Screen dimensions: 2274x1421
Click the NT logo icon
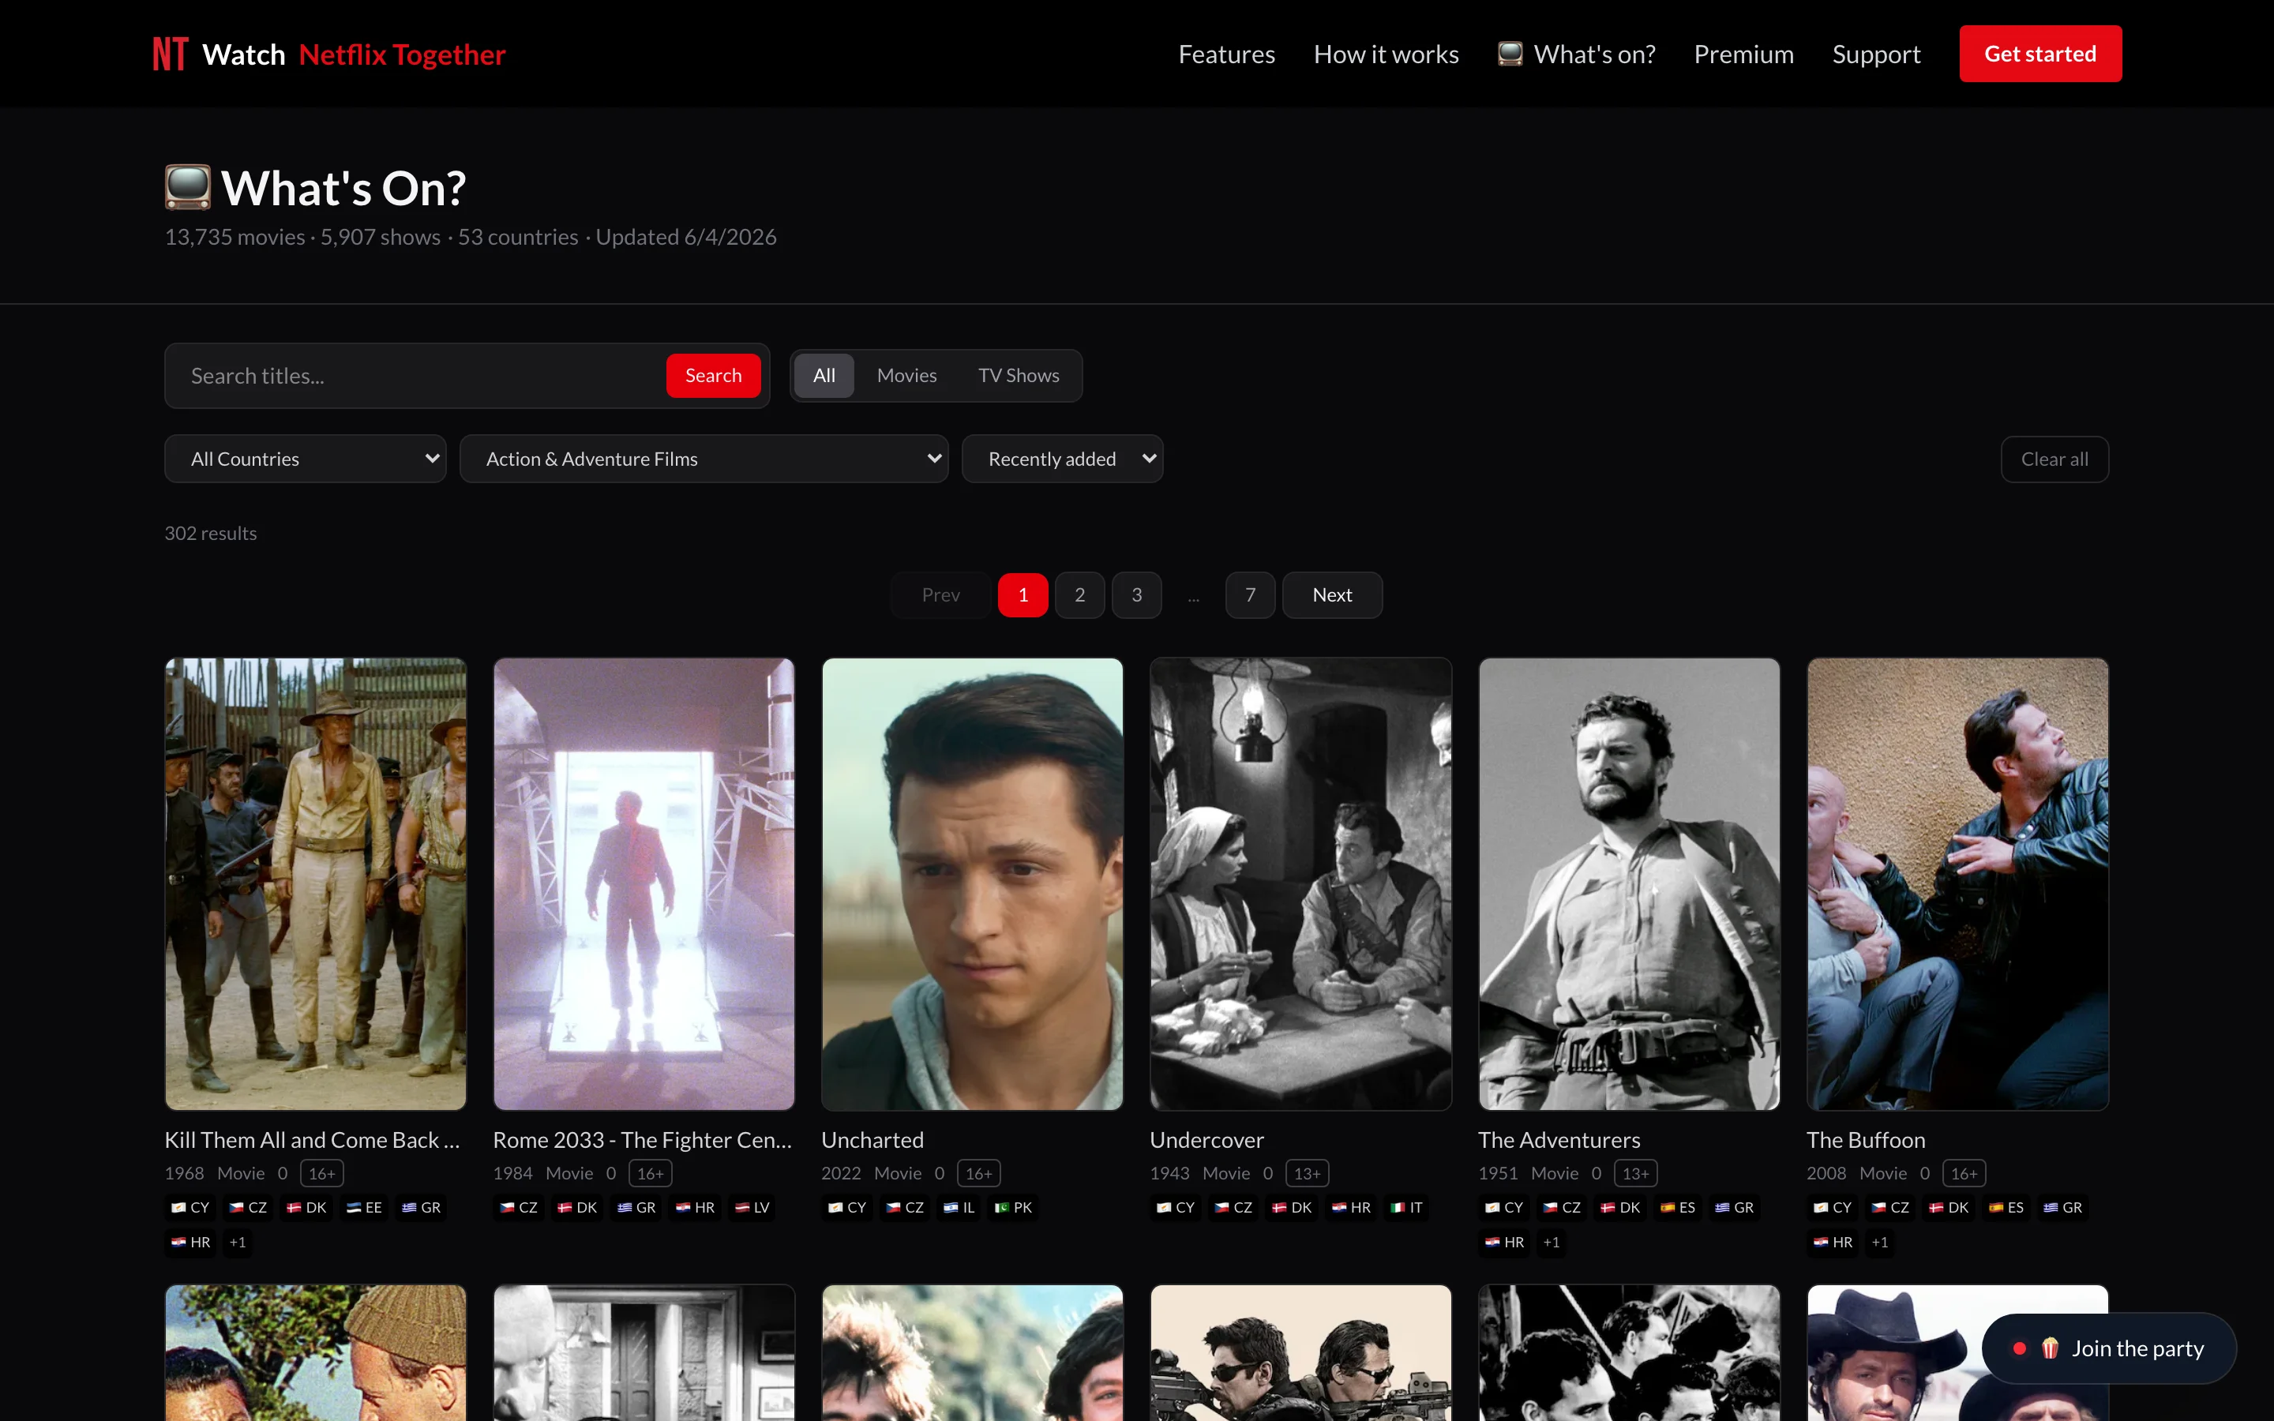pyautogui.click(x=170, y=54)
